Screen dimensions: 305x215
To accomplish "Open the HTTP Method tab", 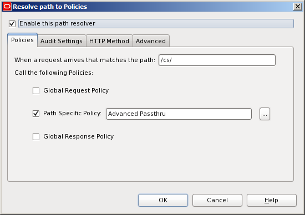I will [x=109, y=41].
